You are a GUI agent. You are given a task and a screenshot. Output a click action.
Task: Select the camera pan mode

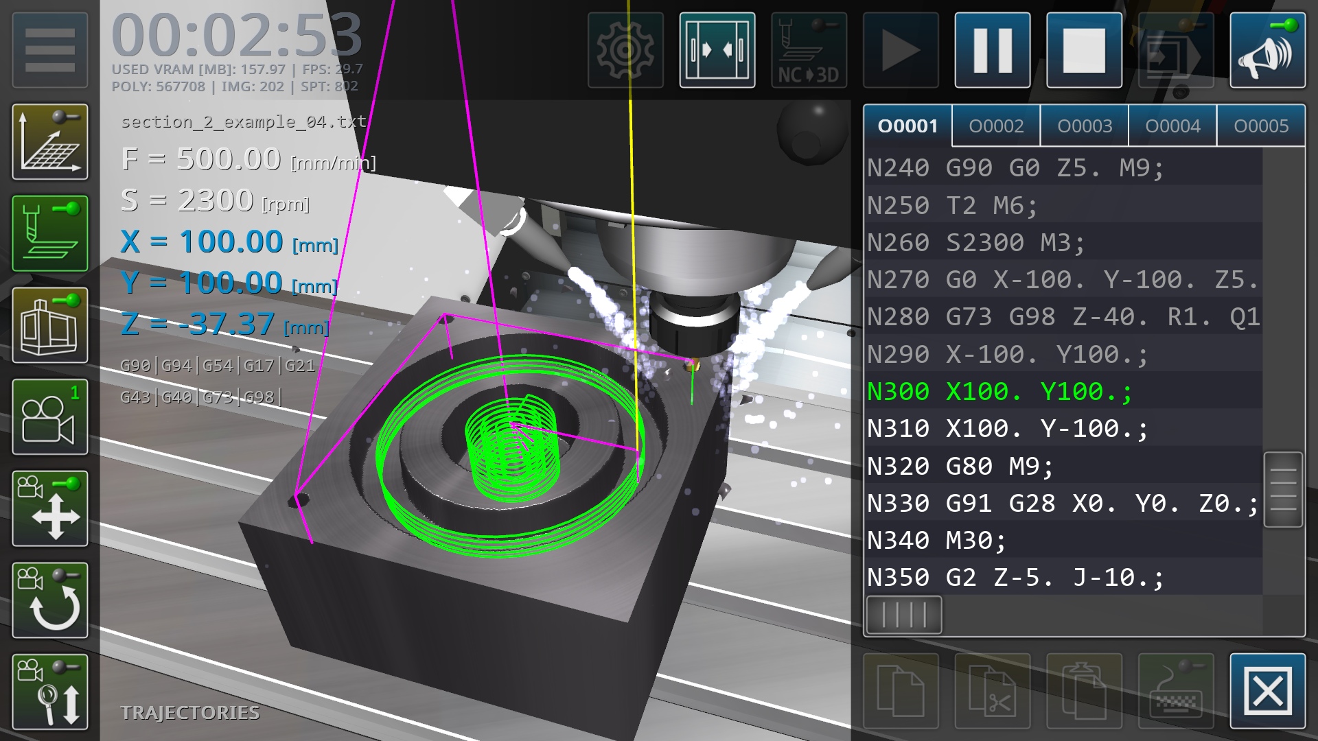(49, 508)
